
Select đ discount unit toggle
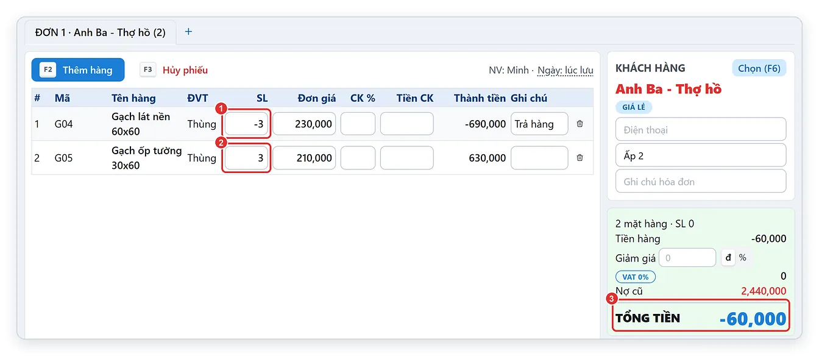point(728,258)
